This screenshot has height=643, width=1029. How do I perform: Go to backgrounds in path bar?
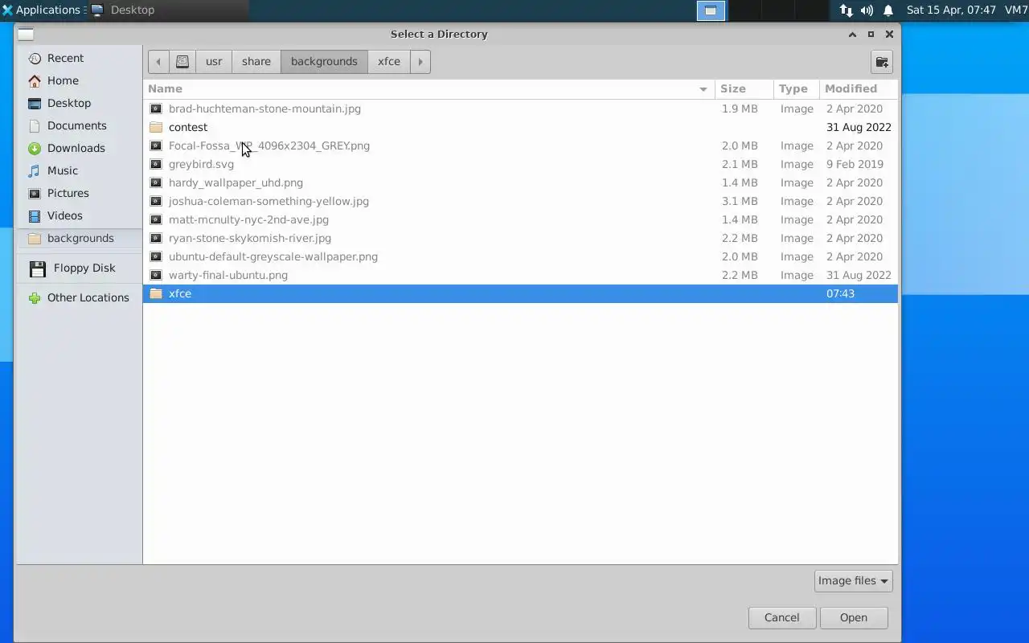click(324, 62)
